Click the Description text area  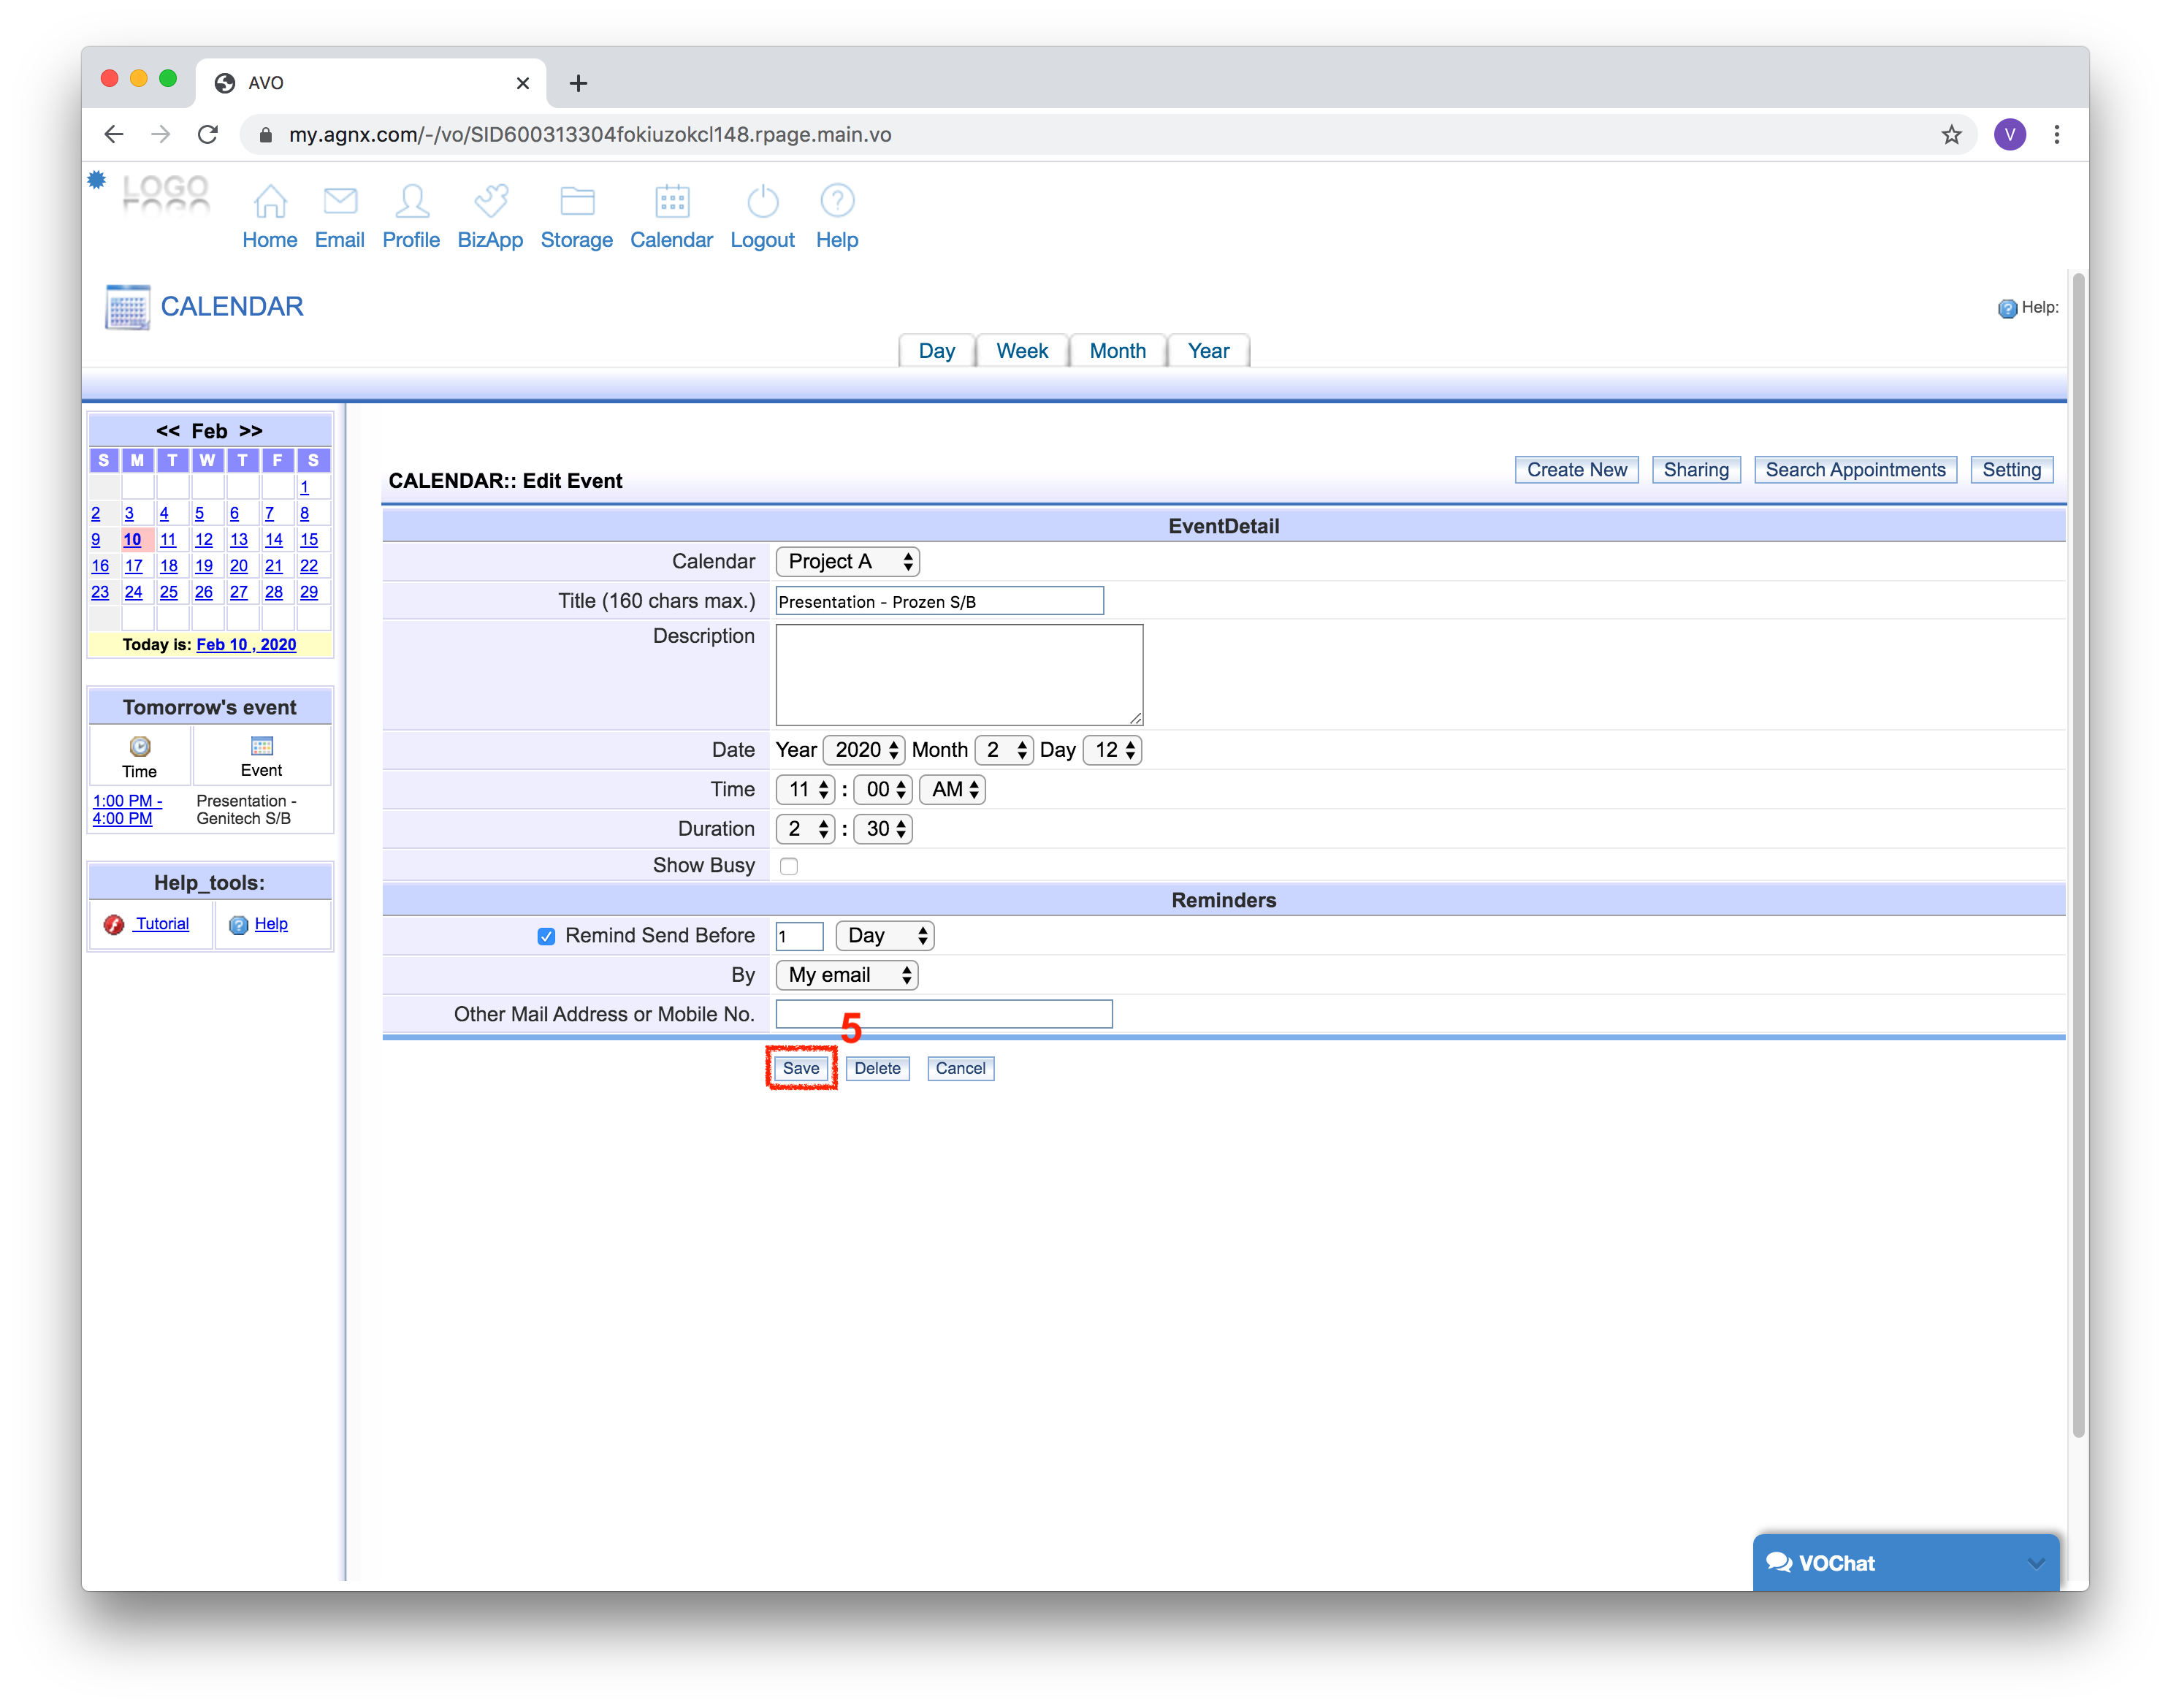pyautogui.click(x=958, y=675)
